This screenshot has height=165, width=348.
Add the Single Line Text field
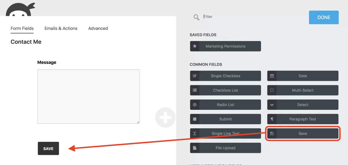tap(225, 134)
